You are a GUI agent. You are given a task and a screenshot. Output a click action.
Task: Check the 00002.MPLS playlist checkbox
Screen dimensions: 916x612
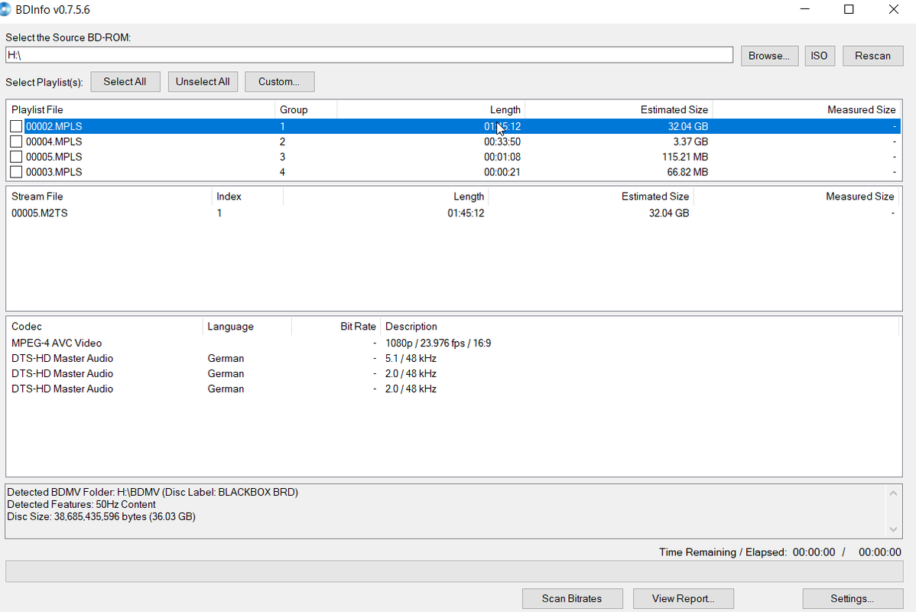click(x=16, y=126)
